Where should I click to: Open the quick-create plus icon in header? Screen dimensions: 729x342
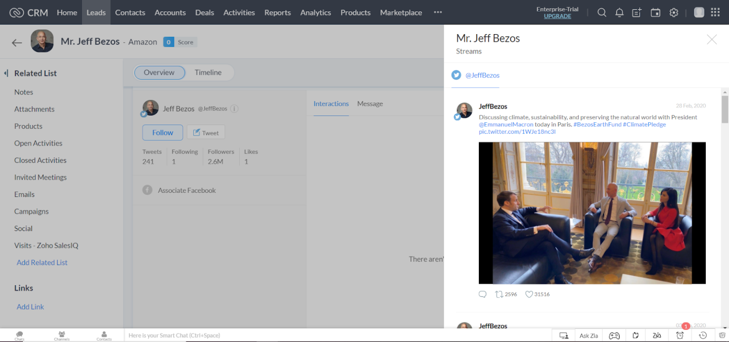[636, 12]
